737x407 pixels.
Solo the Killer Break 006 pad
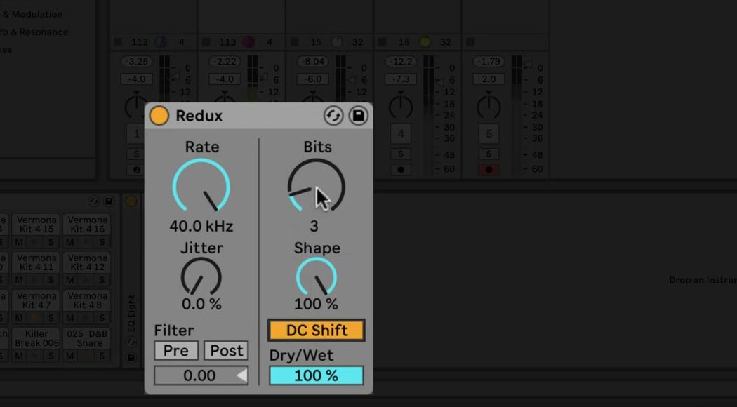51,356
